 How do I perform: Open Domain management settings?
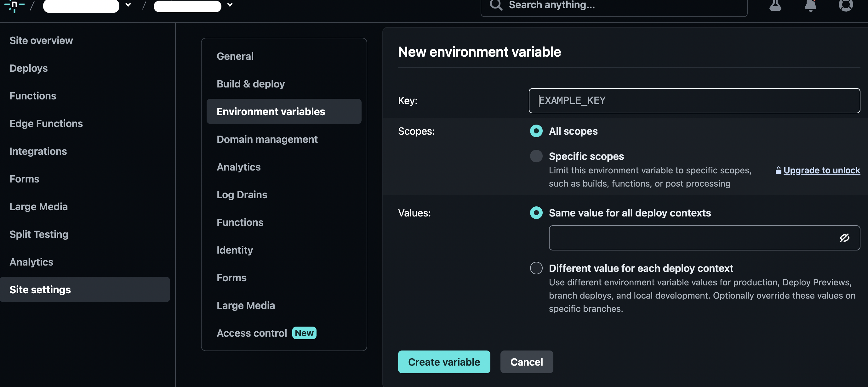(267, 139)
